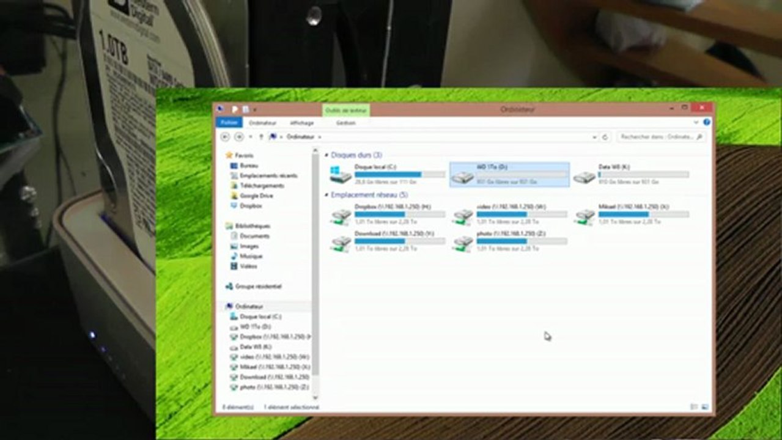
Task: Click Ordinateur breadcrumb in address bar
Action: [300, 137]
